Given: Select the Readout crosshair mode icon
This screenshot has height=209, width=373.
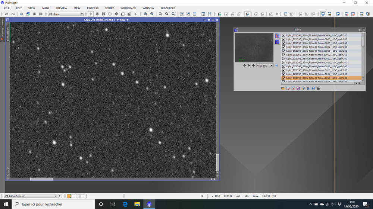Looking at the screenshot, I should (x=91, y=14).
